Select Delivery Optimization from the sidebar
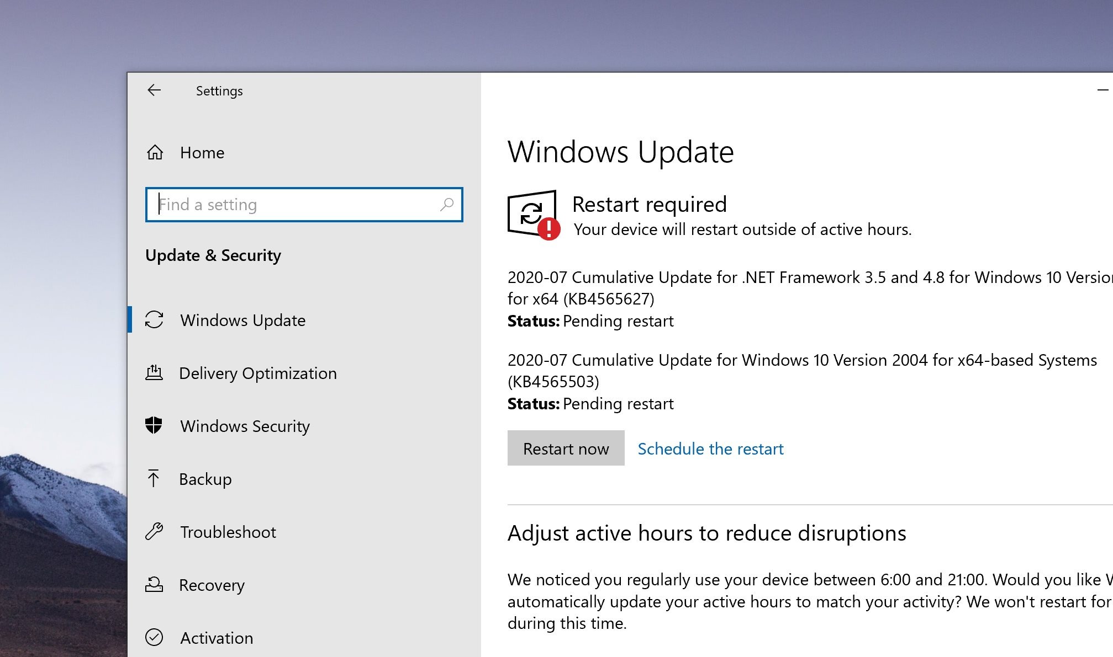Screen dimensions: 1113x657 257,373
